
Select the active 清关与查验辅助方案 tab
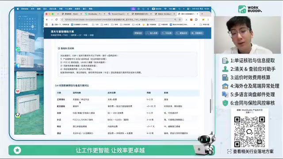click(188, 14)
